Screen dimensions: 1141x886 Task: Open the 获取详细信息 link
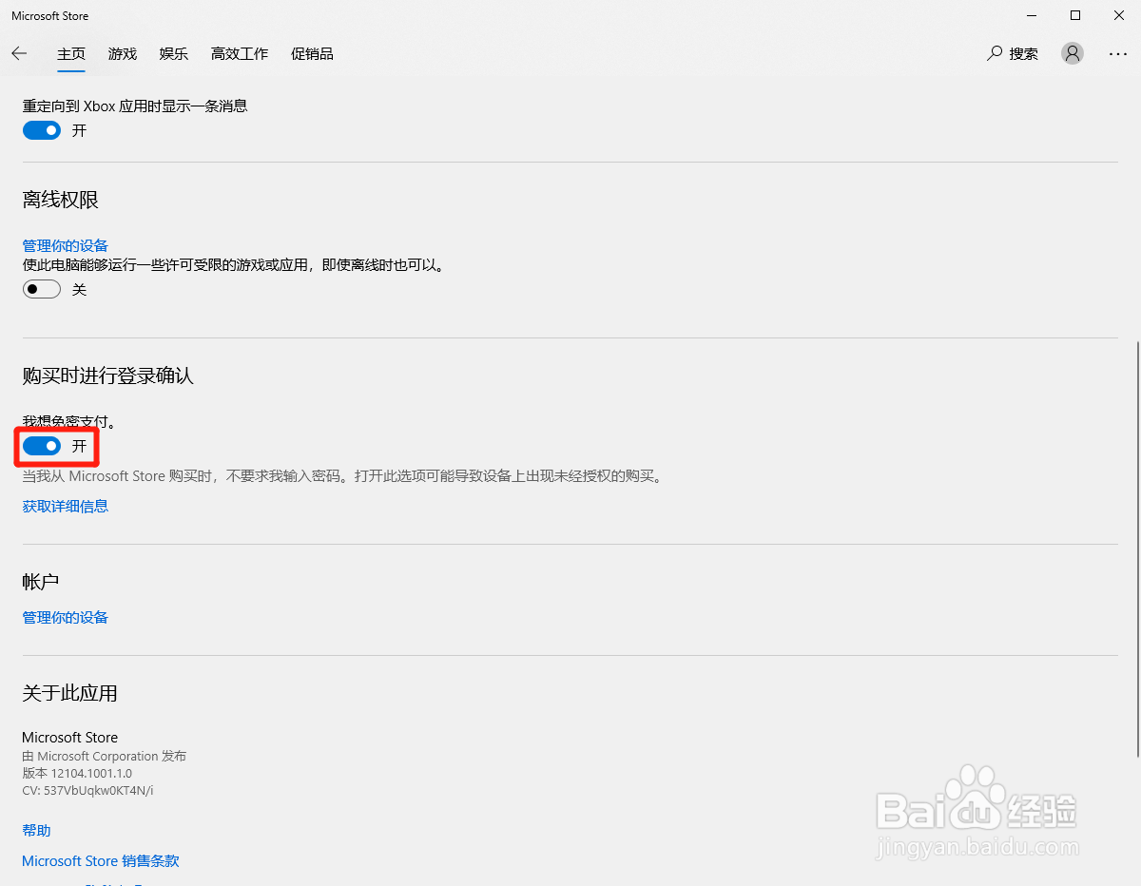click(66, 506)
